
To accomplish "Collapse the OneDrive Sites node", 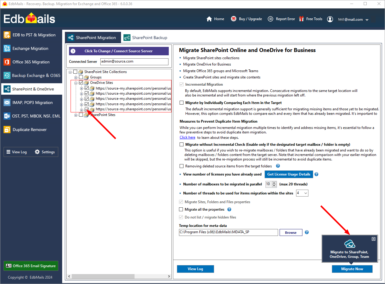I will (x=76, y=83).
